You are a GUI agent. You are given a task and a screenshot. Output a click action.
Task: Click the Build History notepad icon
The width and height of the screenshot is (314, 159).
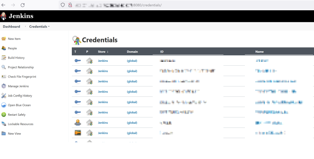pyautogui.click(x=4, y=57)
